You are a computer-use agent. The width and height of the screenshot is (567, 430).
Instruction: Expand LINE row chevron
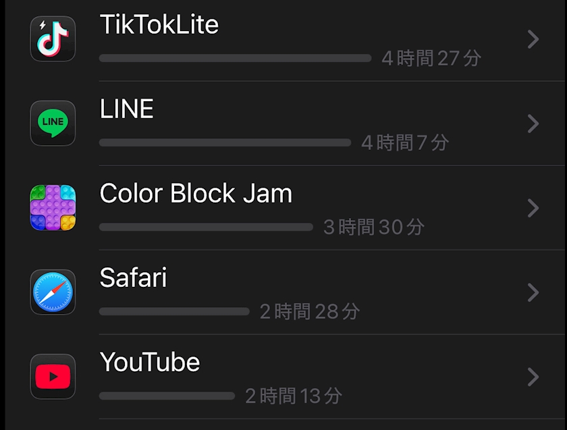click(533, 124)
